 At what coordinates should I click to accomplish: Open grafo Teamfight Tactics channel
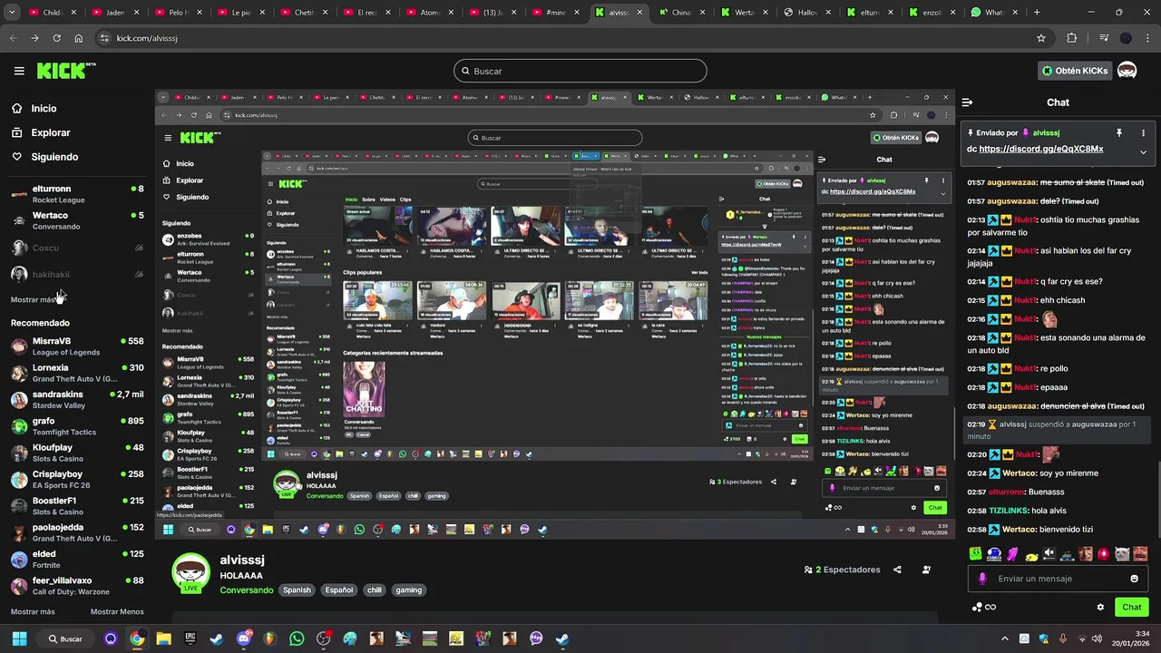(76, 426)
